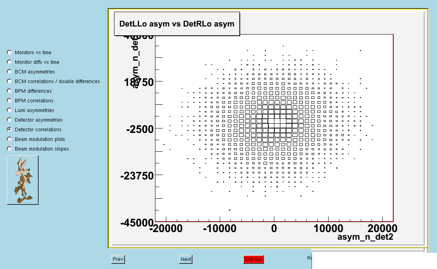Select BCM correlations / double differences

click(x=10, y=82)
